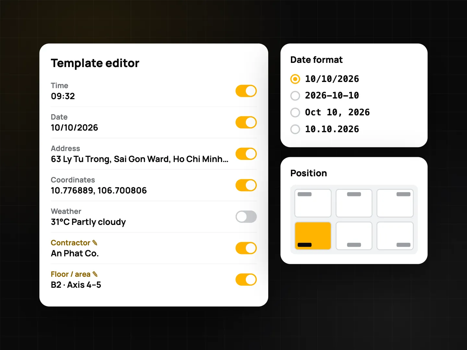Click the coordinates value 10.776889, 106.700806

click(99, 191)
